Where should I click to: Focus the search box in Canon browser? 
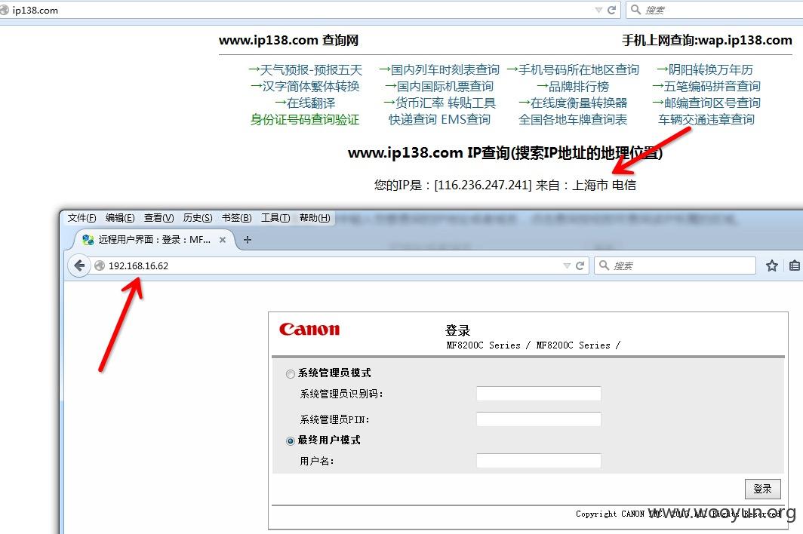(x=675, y=265)
